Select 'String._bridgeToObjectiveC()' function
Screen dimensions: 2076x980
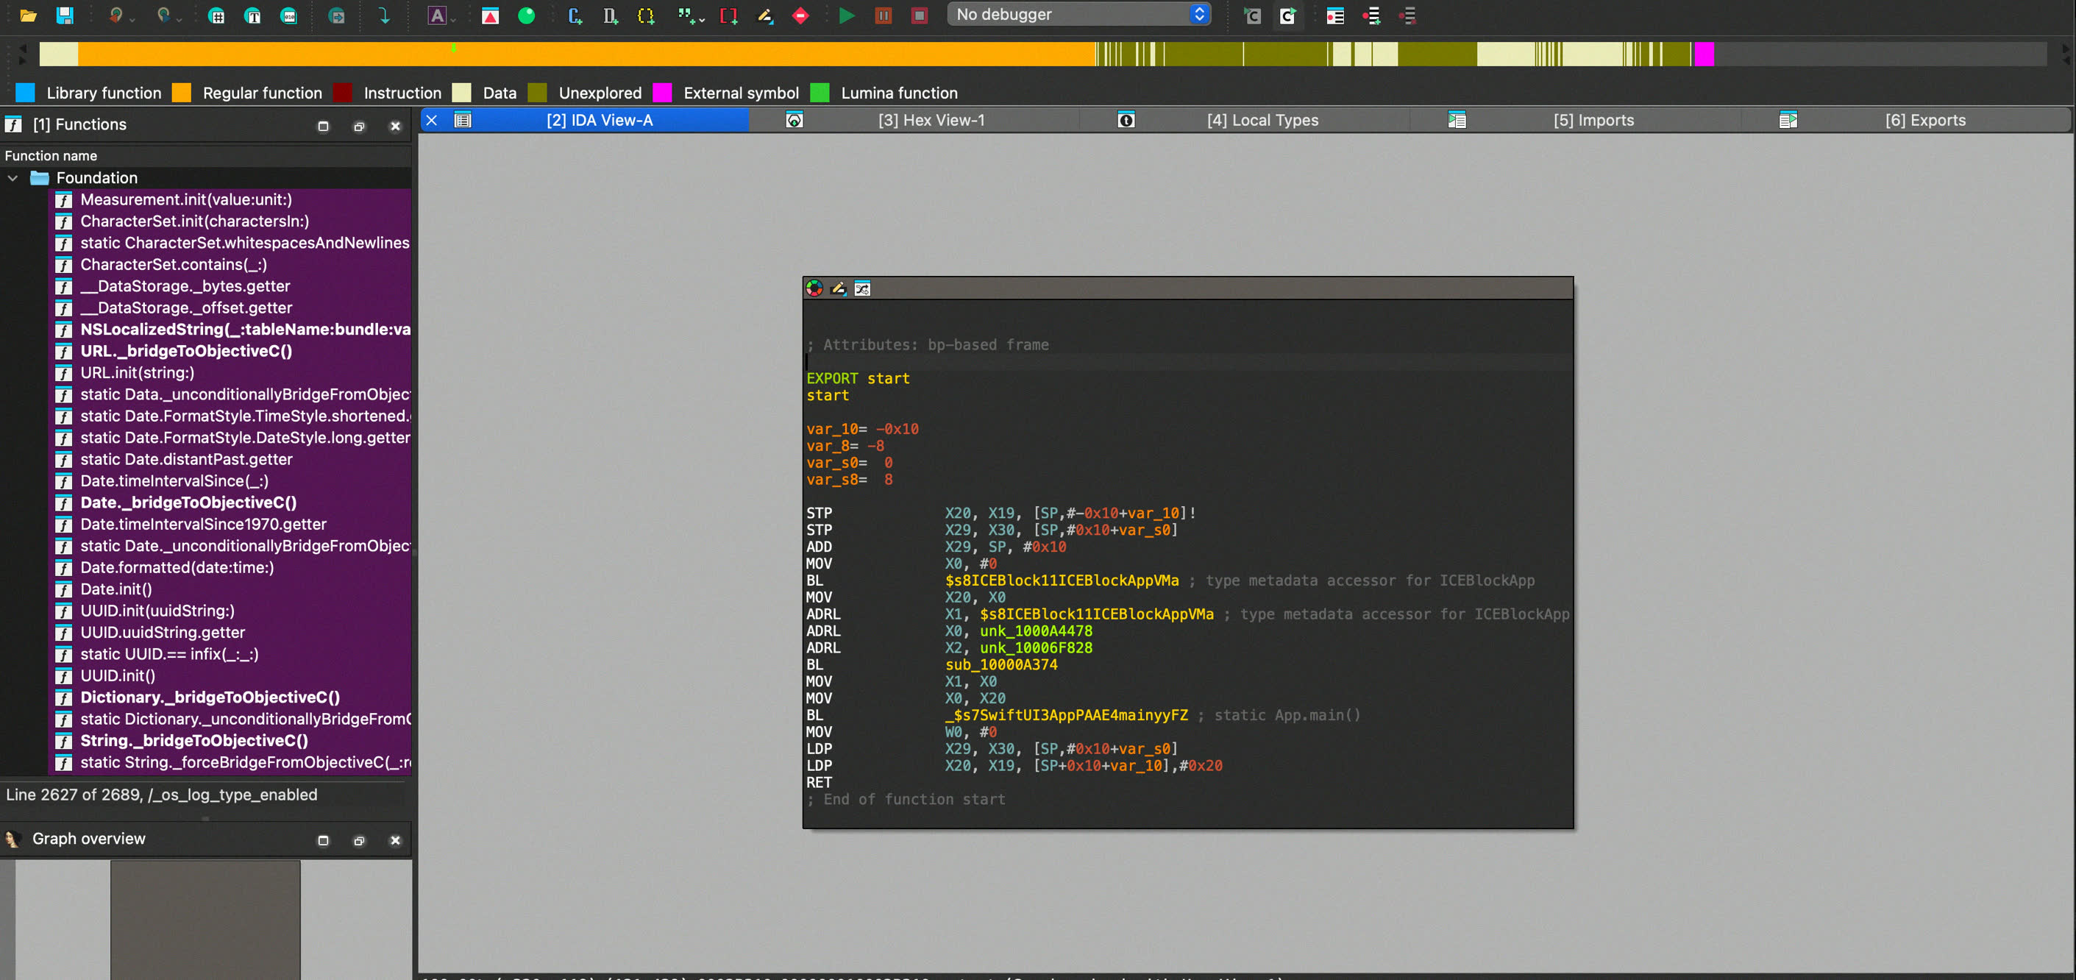point(194,740)
